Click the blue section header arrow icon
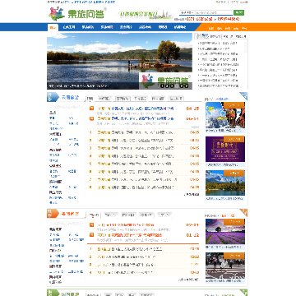The image size is (296, 296). 53,97
